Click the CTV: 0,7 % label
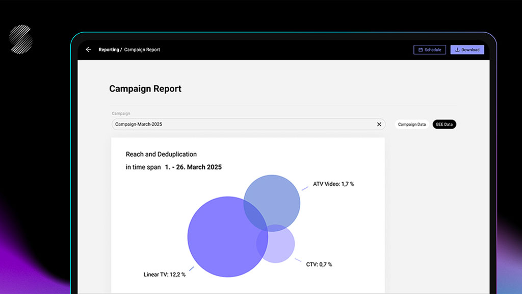The image size is (522, 294). [319, 264]
